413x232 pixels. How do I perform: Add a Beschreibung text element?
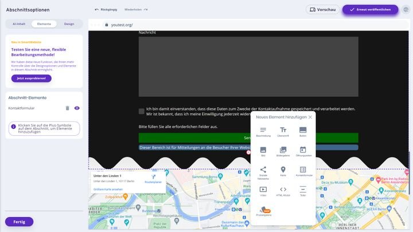click(263, 132)
